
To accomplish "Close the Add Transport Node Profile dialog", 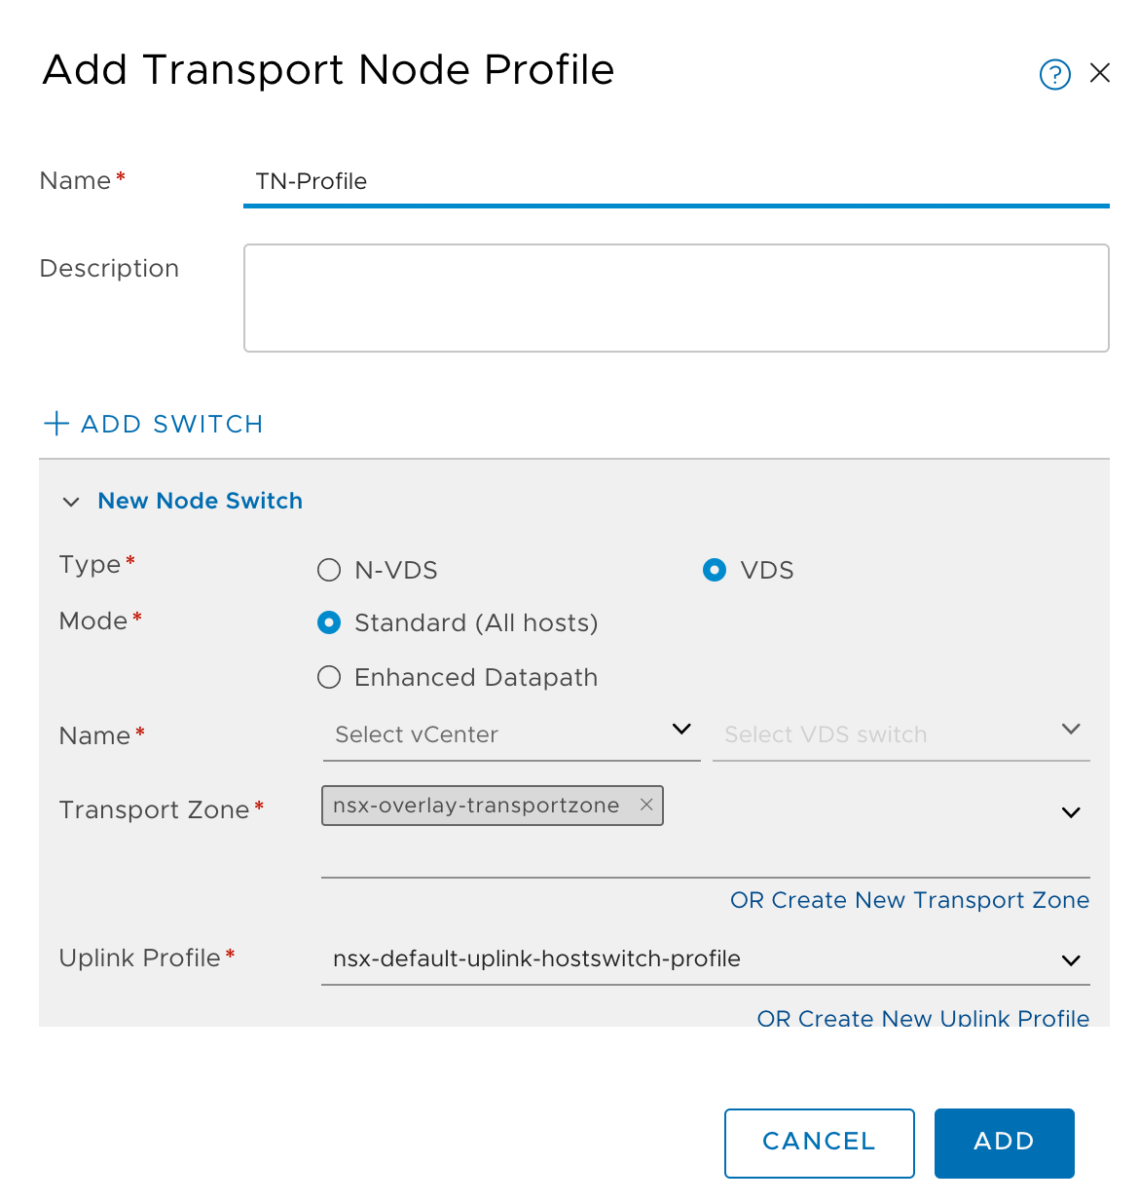I will (x=1100, y=73).
